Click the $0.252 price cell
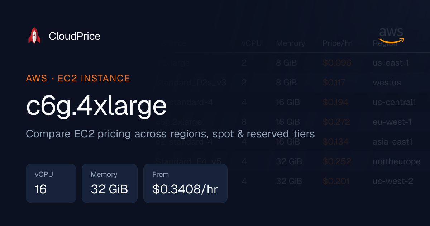The height and width of the screenshot is (226, 430). [x=337, y=162]
